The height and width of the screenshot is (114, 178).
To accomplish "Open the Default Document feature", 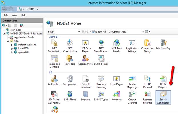I will [x=86, y=82].
